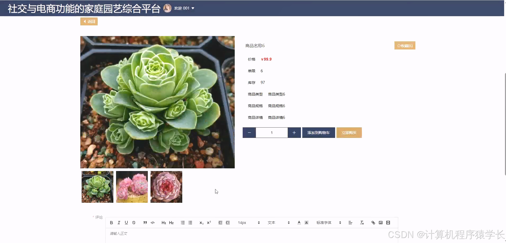Click the main product image
The width and height of the screenshot is (506, 243).
coord(157,102)
